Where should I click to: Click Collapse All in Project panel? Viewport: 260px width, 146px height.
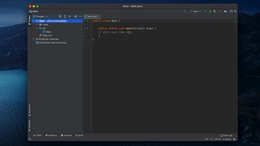pos(69,16)
